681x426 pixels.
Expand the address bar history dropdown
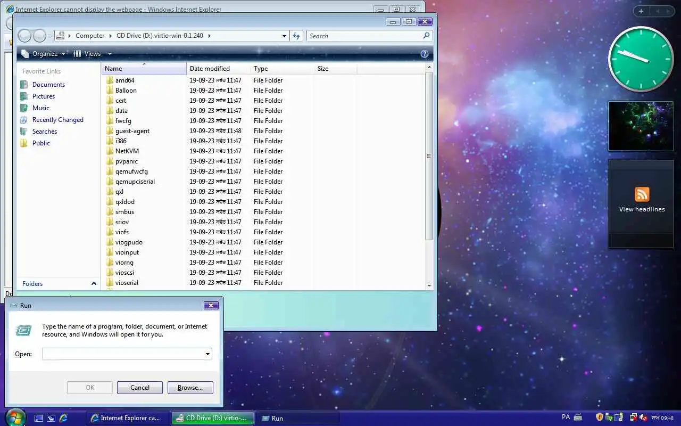pyautogui.click(x=284, y=36)
